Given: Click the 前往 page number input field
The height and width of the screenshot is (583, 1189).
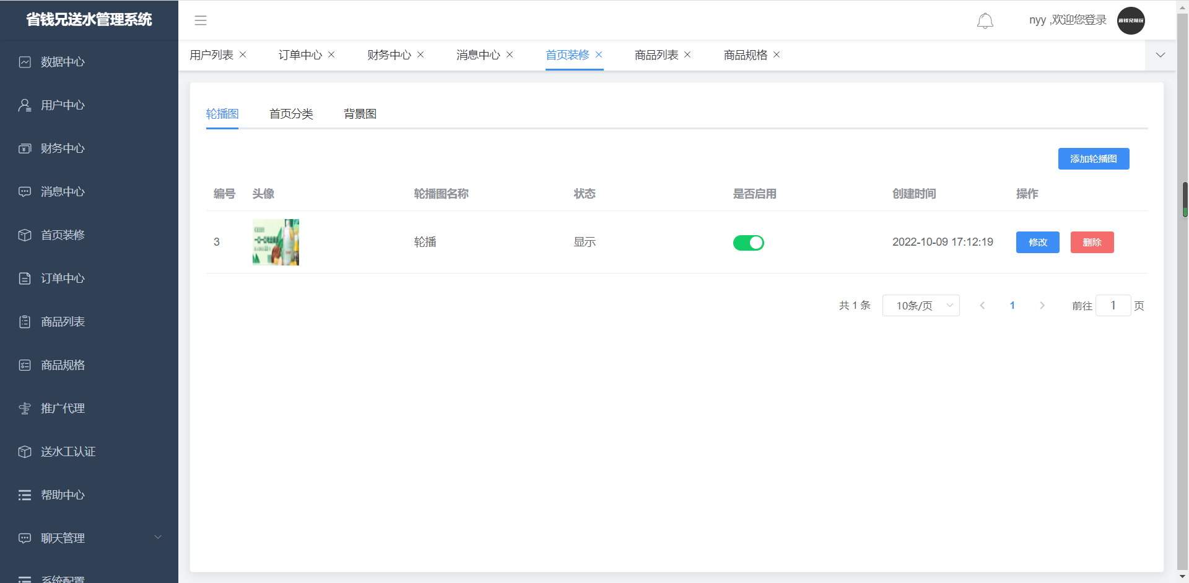Looking at the screenshot, I should click(x=1112, y=306).
